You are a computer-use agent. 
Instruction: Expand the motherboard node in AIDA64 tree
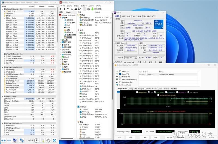click(60, 40)
